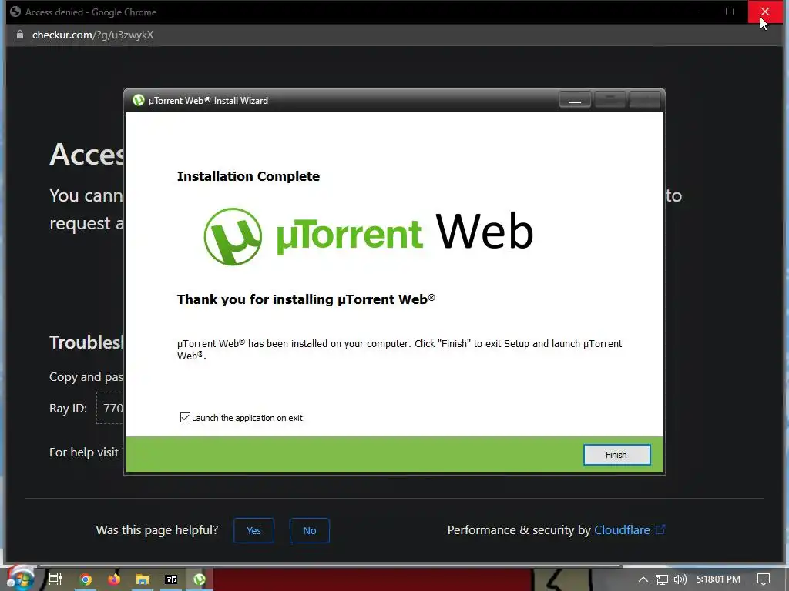
Task: Click the µTorrent icon in the taskbar
Action: click(200, 579)
